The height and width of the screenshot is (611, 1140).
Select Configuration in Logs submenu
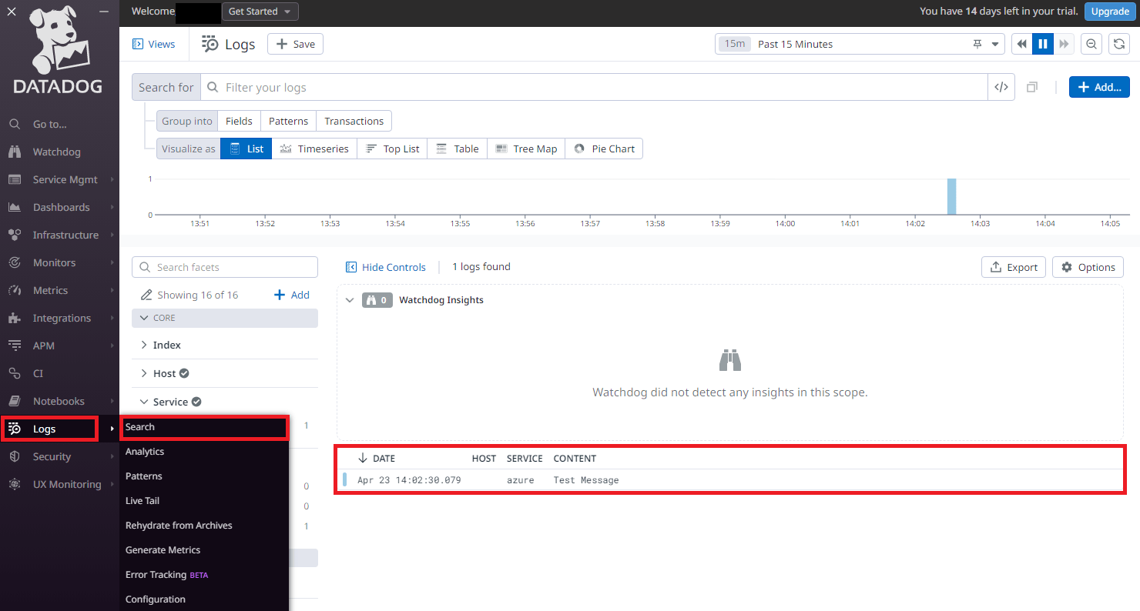pos(156,599)
